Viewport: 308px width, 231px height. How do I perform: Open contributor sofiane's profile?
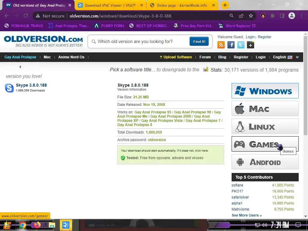[237, 185]
